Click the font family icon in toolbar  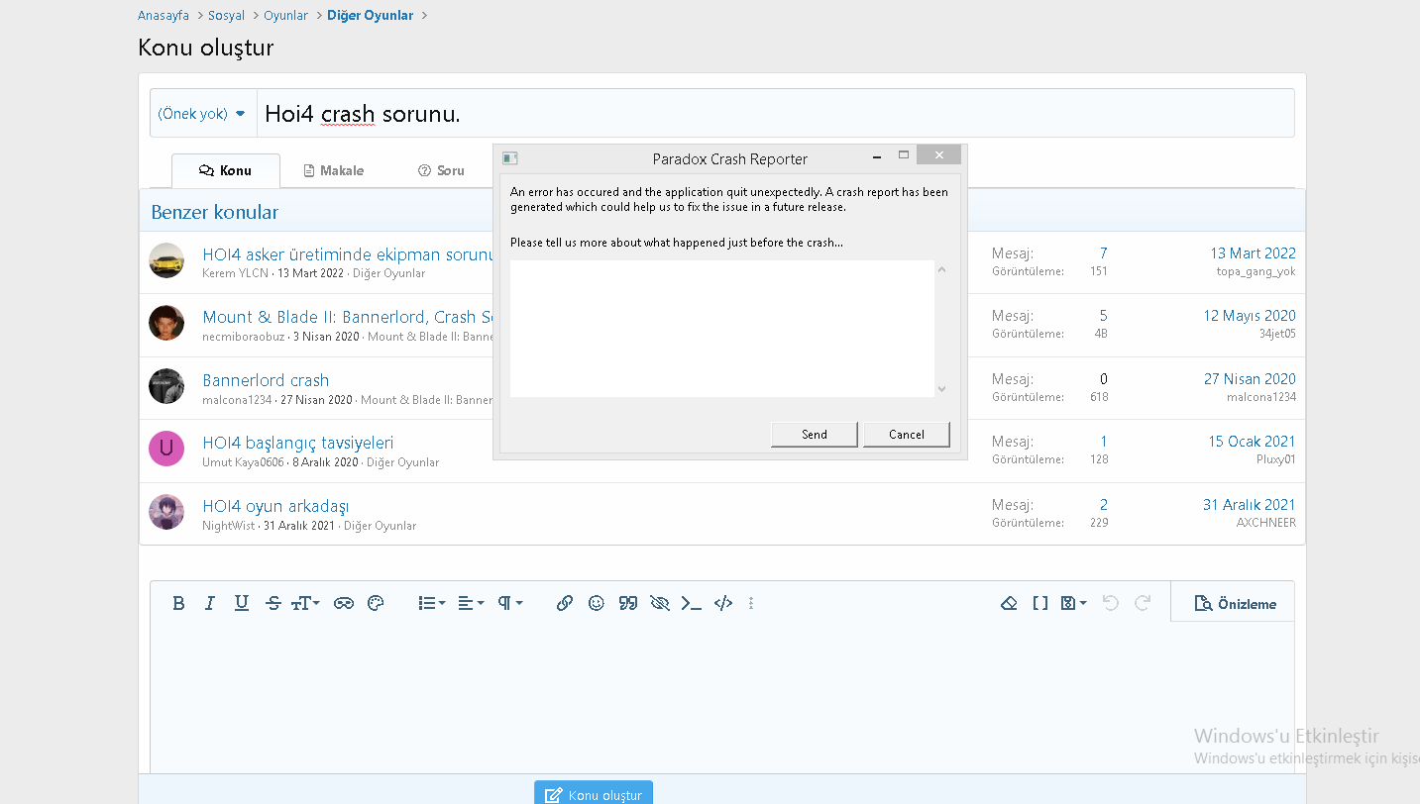[344, 603]
